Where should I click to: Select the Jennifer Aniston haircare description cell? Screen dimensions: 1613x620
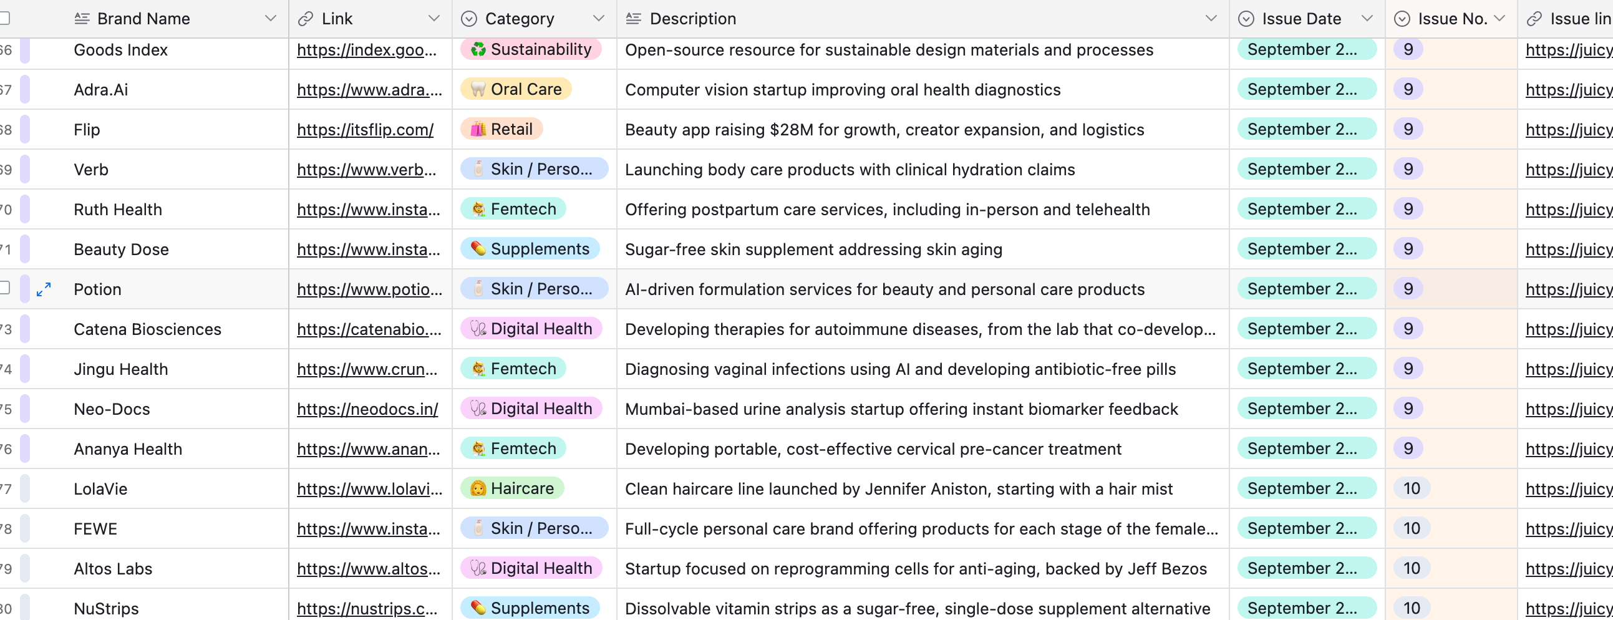tap(923, 489)
